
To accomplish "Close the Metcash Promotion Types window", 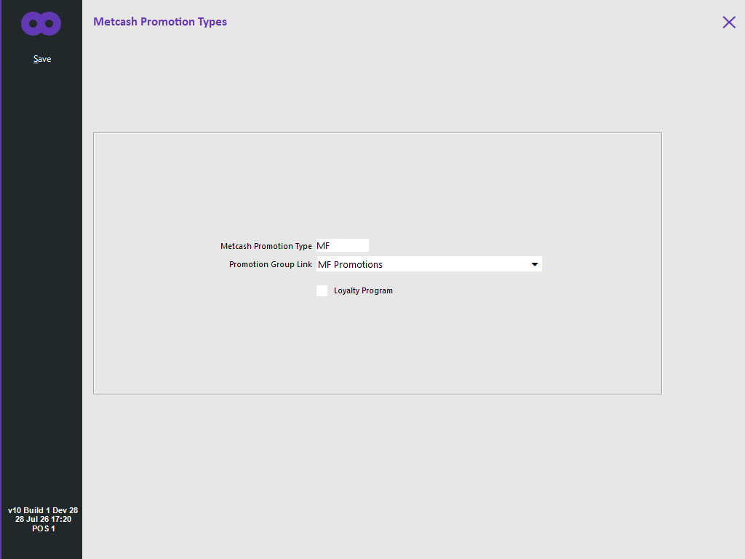I will [729, 23].
